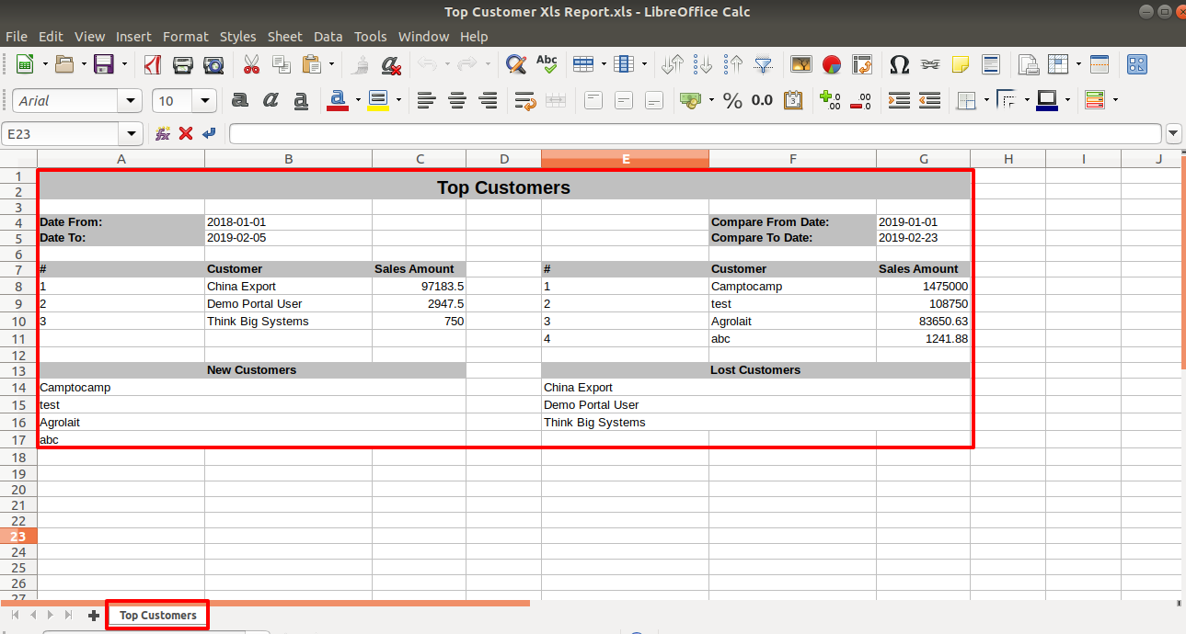
Task: Sort ascending
Action: click(x=703, y=64)
